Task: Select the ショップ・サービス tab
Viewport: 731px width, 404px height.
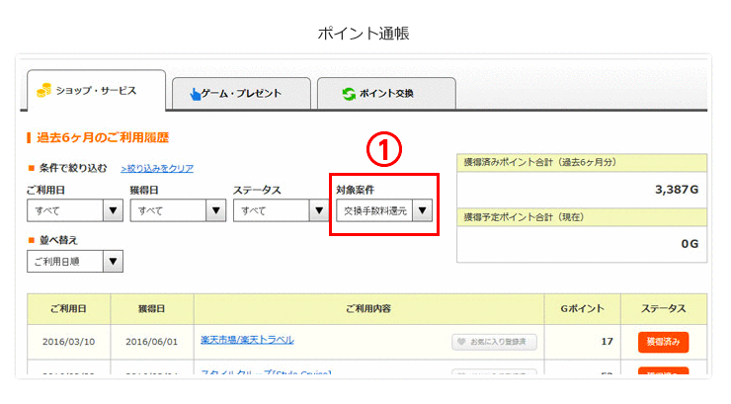Action: tap(96, 91)
